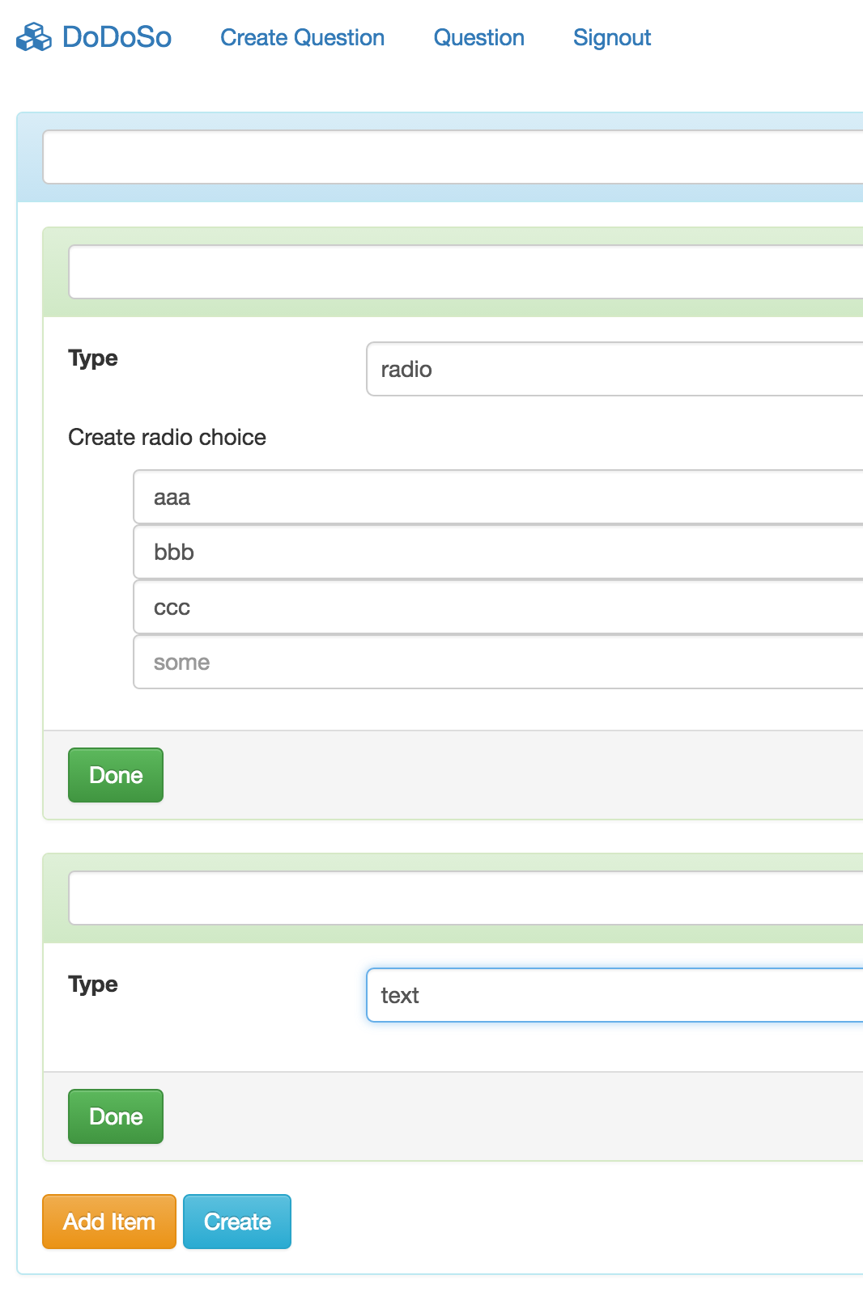This screenshot has width=863, height=1296.
Task: Go to Create Question page
Action: click(x=302, y=38)
